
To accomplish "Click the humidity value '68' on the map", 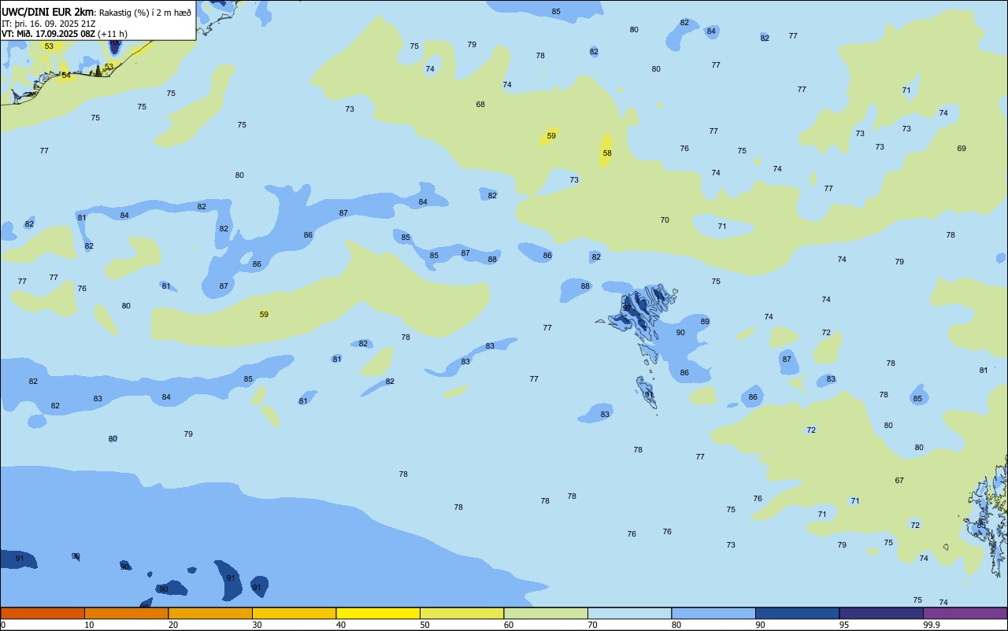I will coord(480,105).
